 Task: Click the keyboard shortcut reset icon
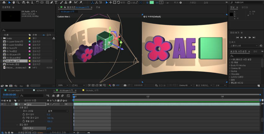pyautogui.click(x=261, y=46)
